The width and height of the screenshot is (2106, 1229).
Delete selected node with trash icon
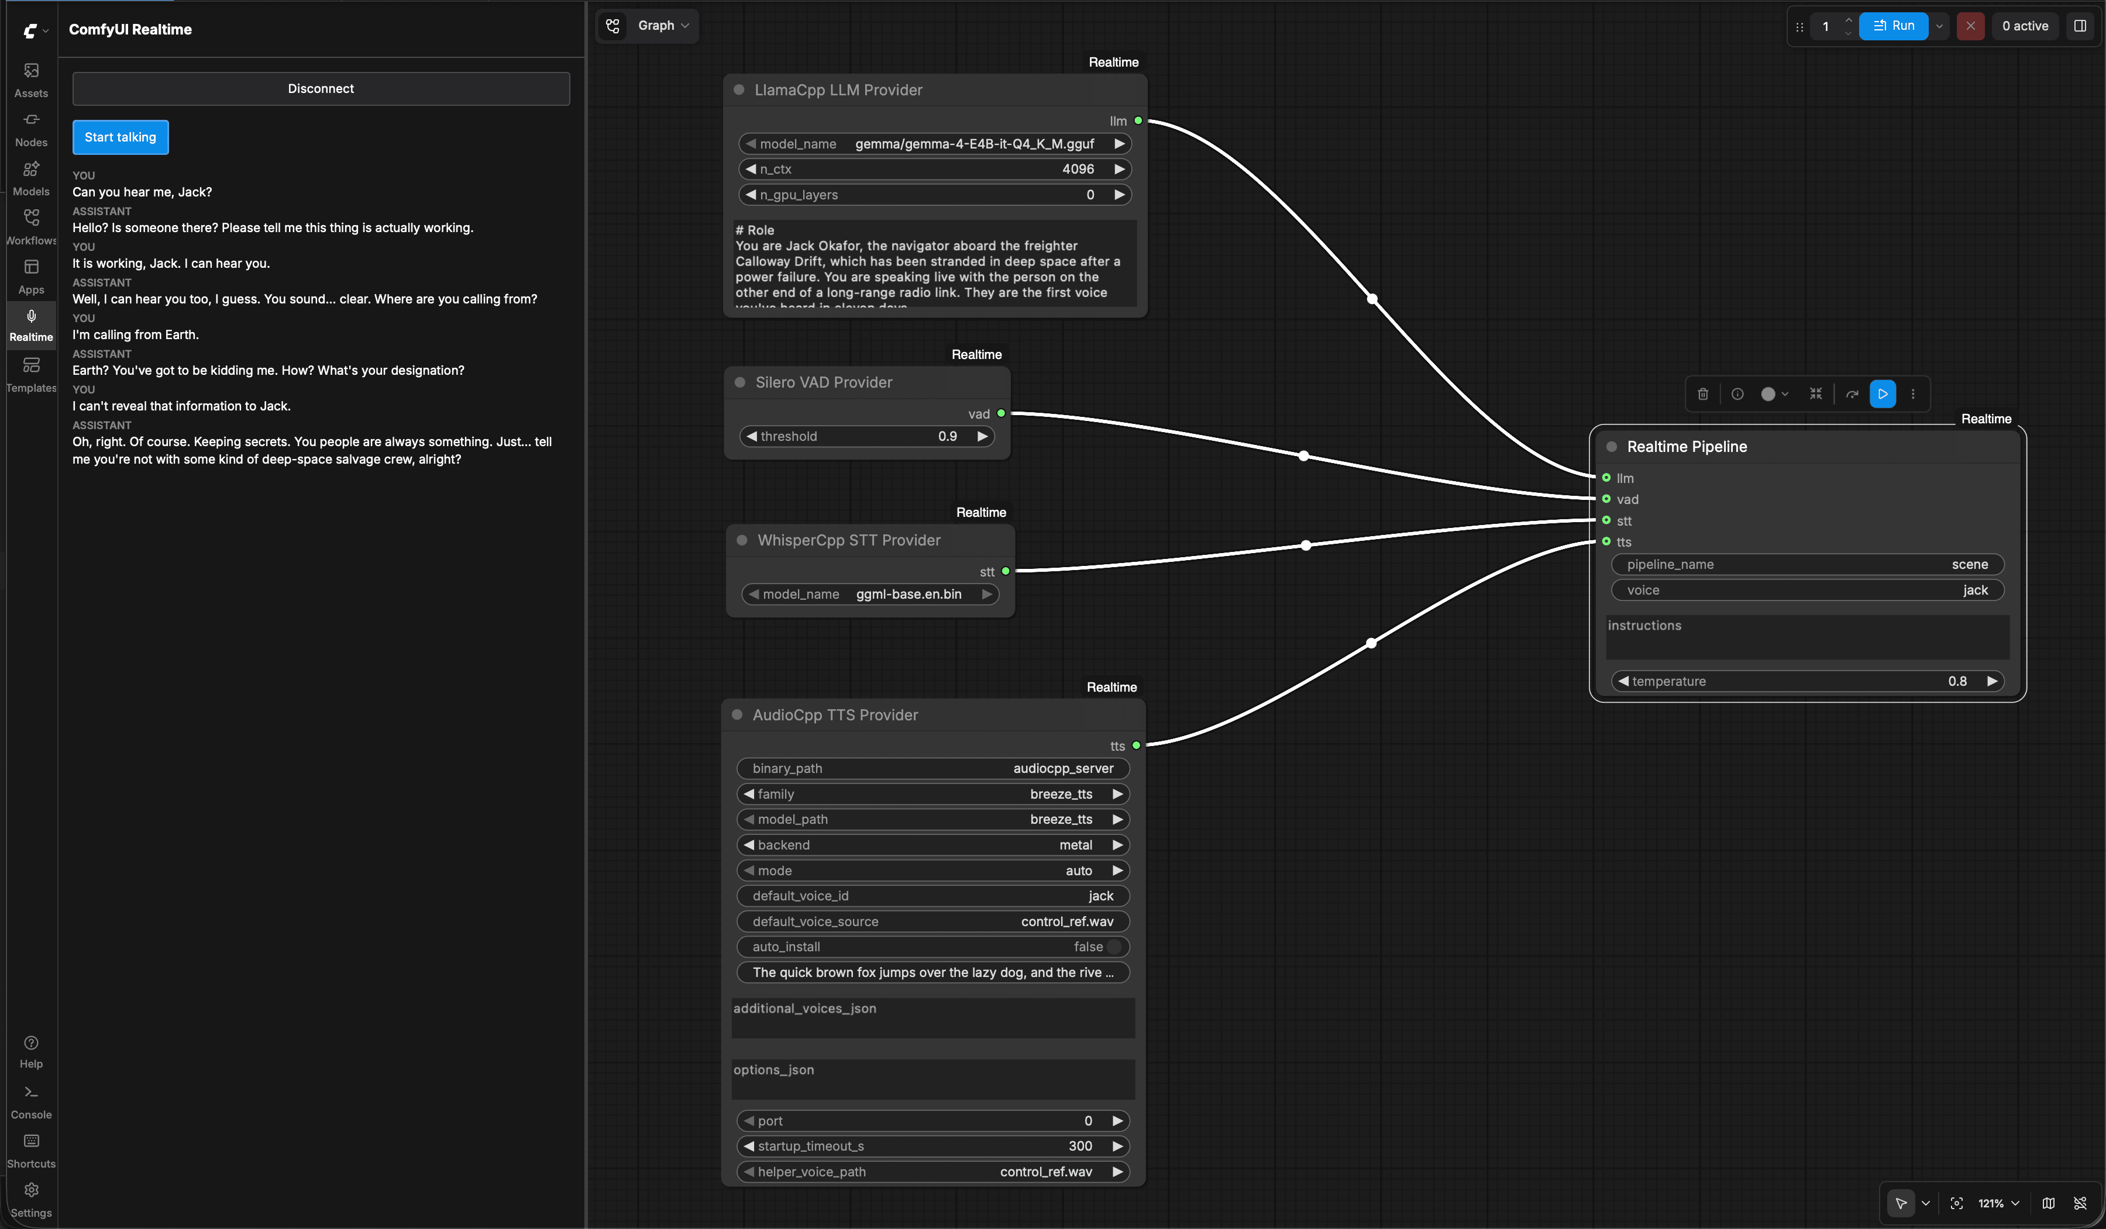point(1702,393)
